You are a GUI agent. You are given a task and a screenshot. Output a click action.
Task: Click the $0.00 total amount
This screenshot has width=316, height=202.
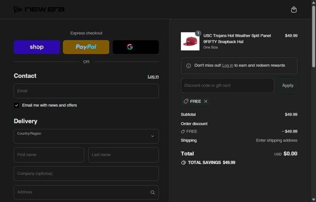pyautogui.click(x=290, y=154)
